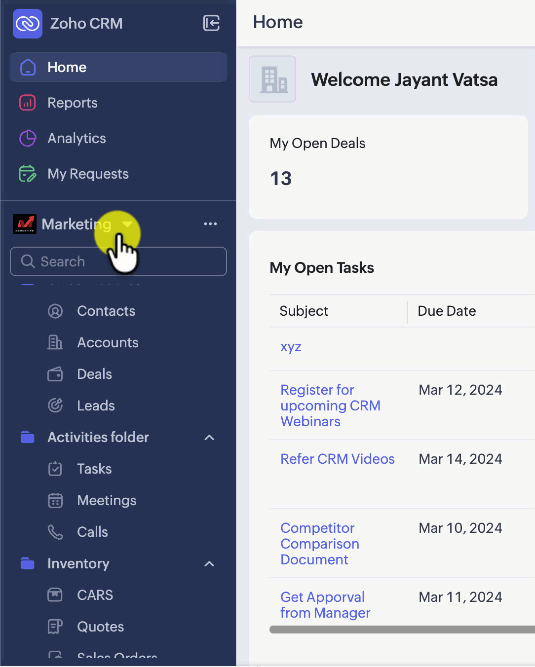Image resolution: width=535 pixels, height=667 pixels.
Task: Click the My Requests icon
Action: (28, 174)
